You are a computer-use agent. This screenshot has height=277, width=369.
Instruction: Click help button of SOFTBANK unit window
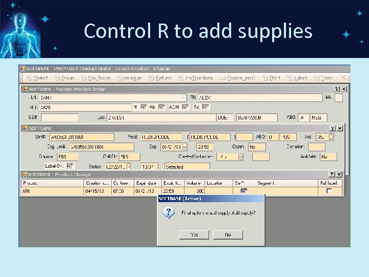point(332,128)
